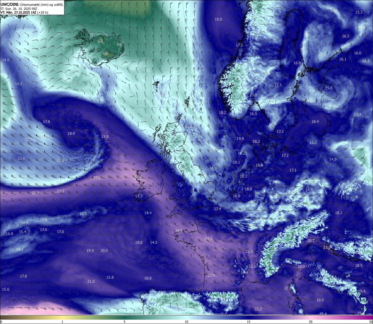Click the 17.4 value near the English Channel
Image resolution: width=373 pixels, height=324 pixels.
pyautogui.click(x=217, y=209)
